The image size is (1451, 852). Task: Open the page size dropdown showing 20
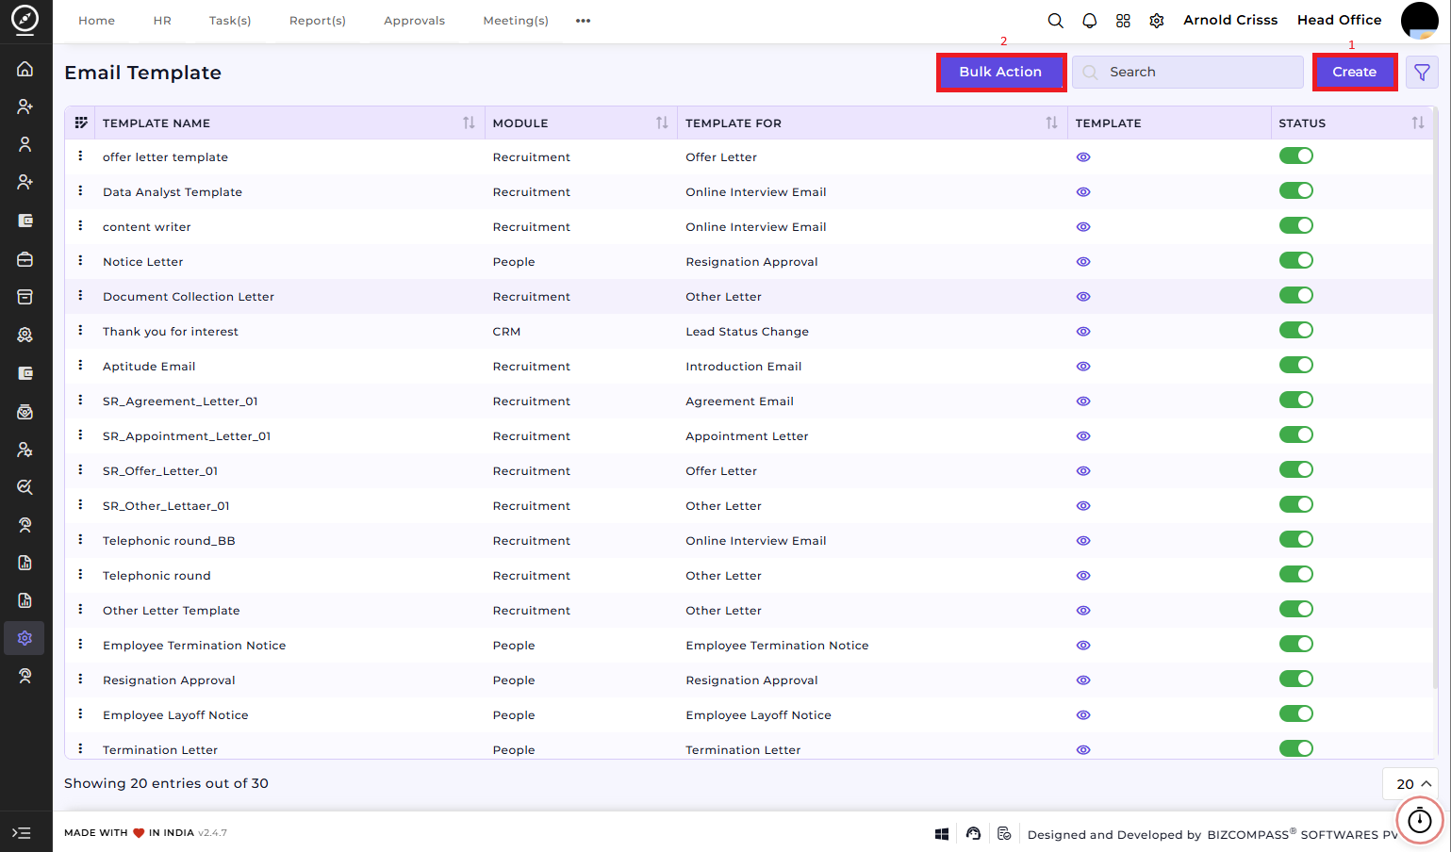(1410, 784)
